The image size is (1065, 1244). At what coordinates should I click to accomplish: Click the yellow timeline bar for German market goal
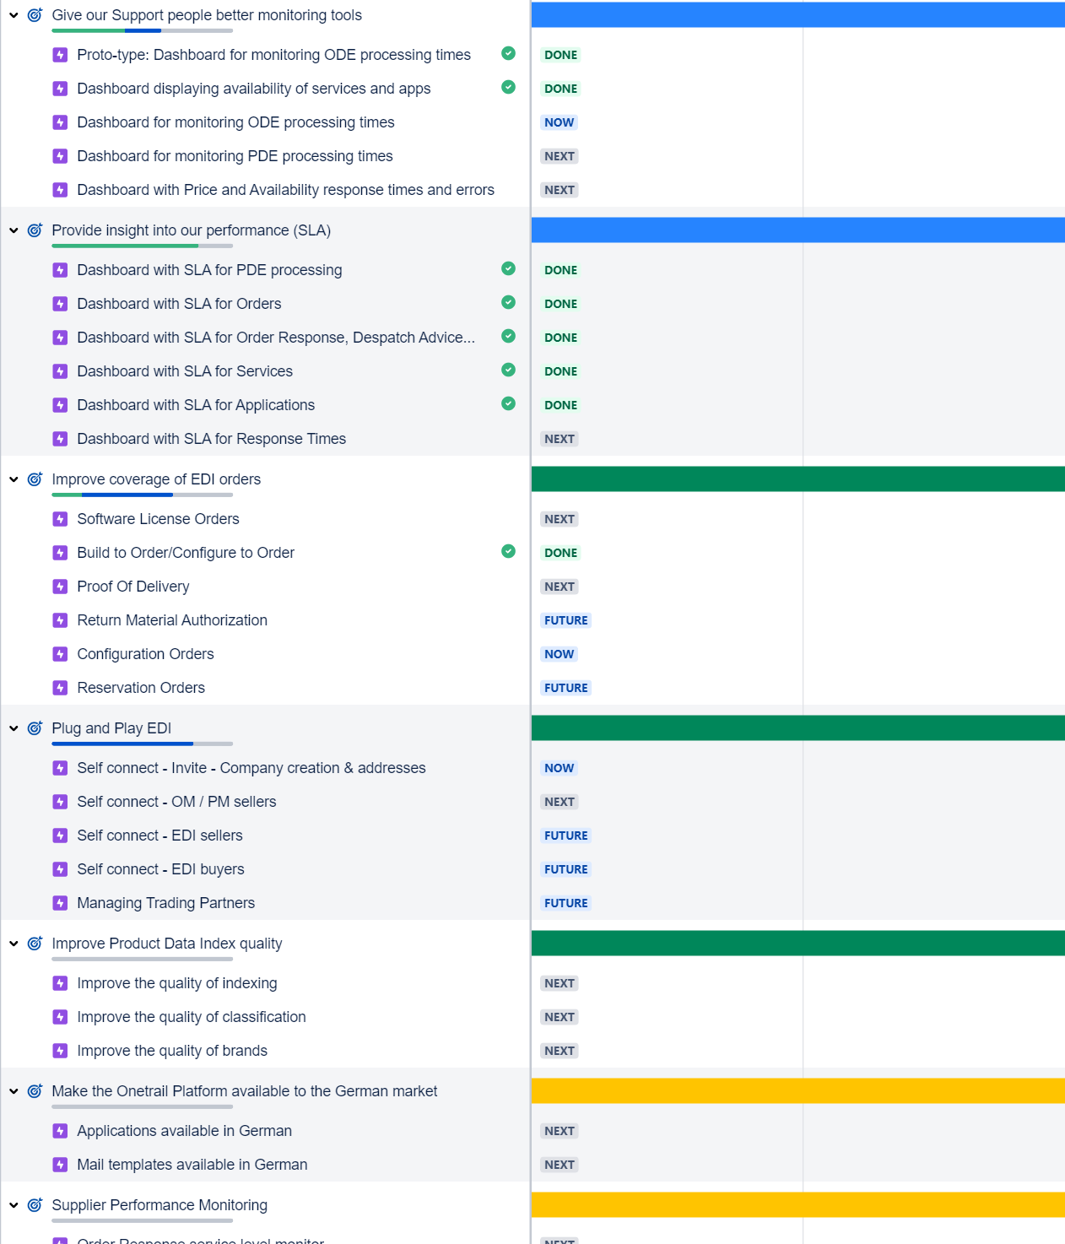(x=797, y=1091)
